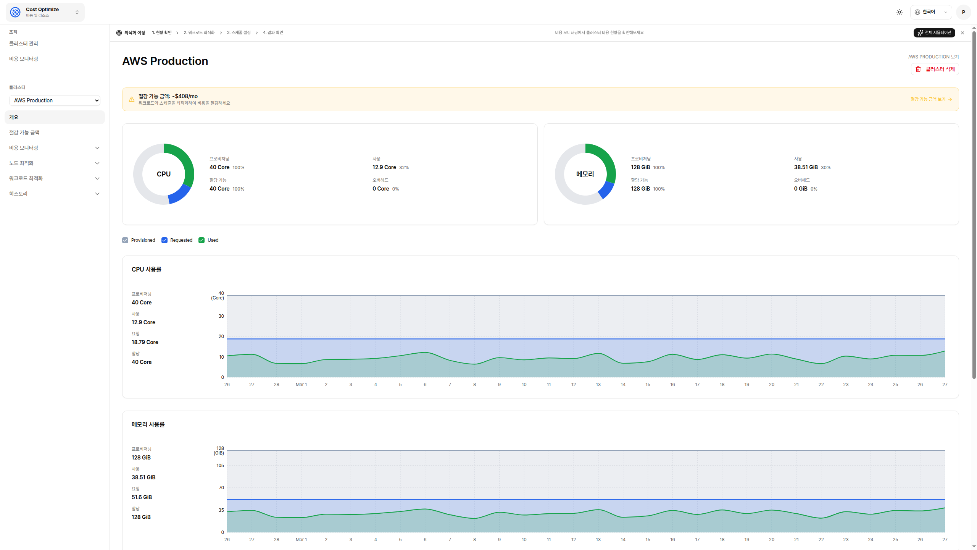Close the optimization journey bar
The image size is (977, 550).
coord(962,33)
